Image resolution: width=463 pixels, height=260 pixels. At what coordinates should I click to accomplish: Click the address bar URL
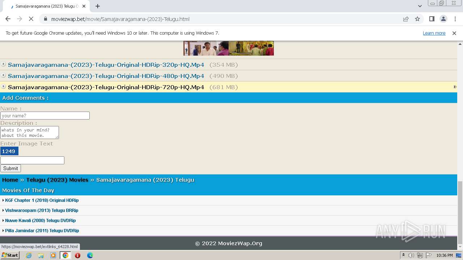[120, 19]
